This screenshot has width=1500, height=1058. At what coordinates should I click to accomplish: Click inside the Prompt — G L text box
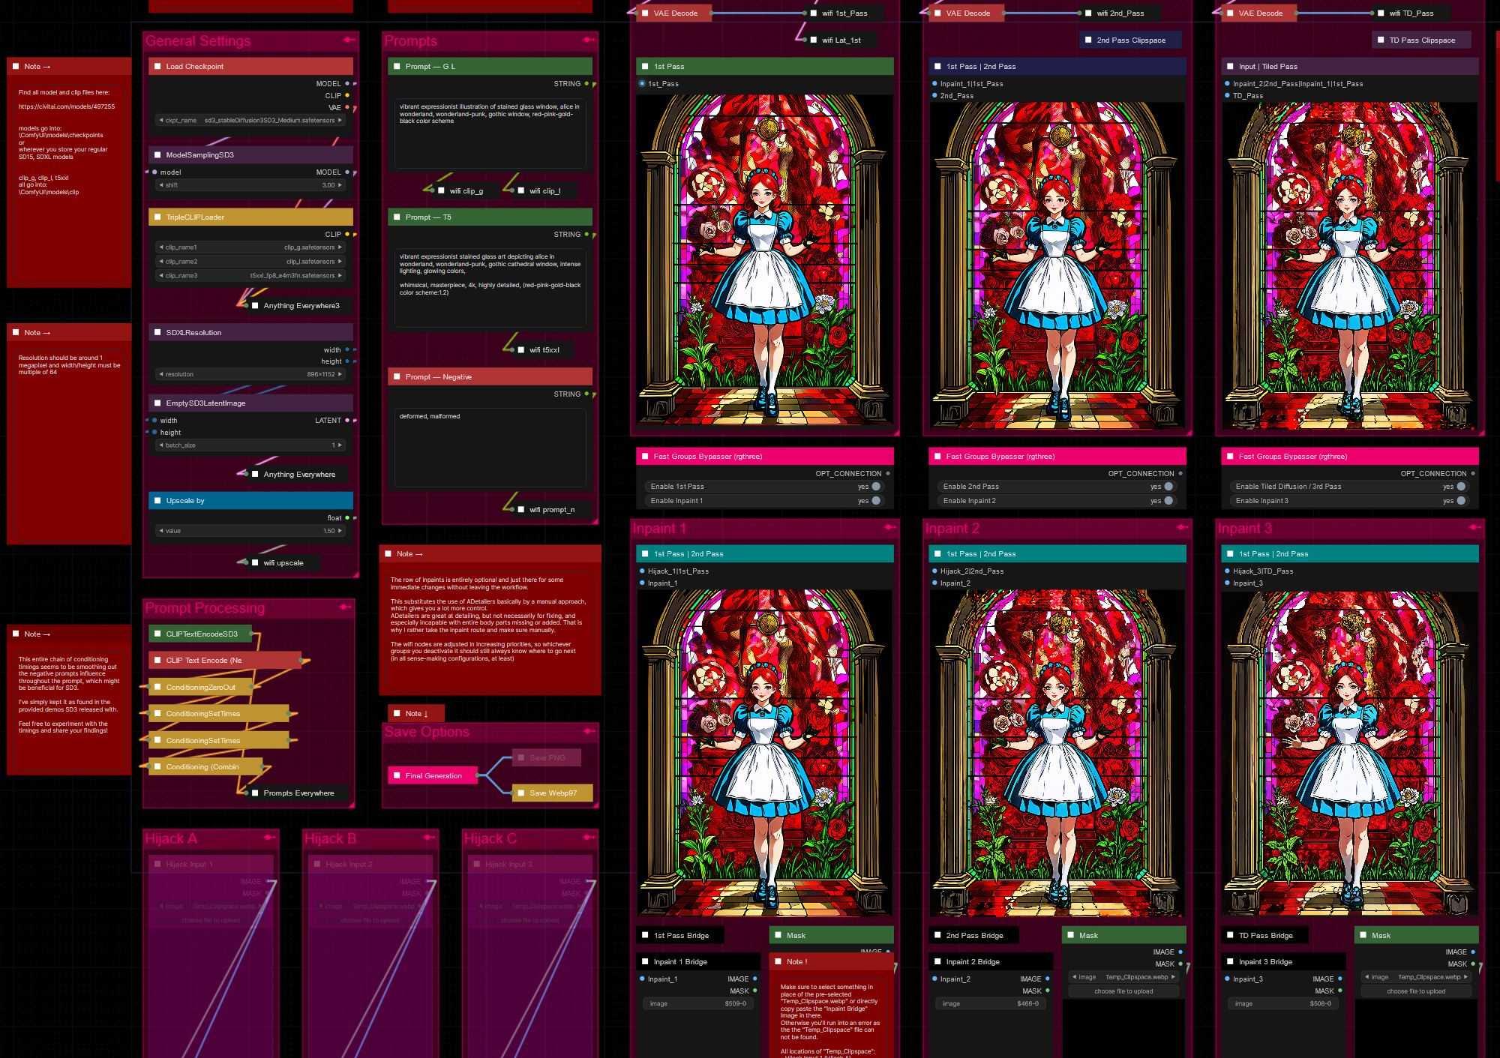pos(490,134)
